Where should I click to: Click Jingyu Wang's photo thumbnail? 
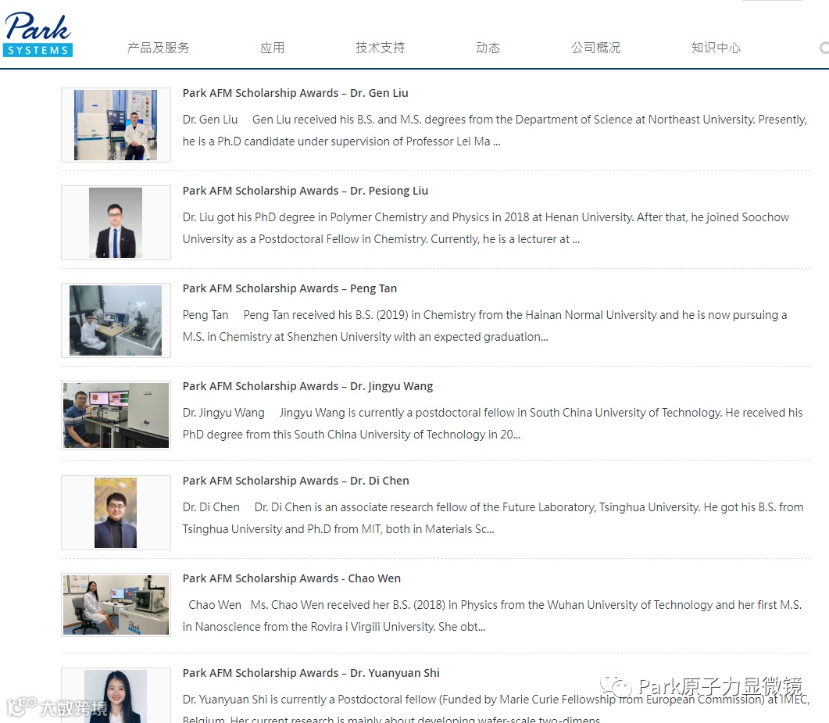[x=116, y=415]
